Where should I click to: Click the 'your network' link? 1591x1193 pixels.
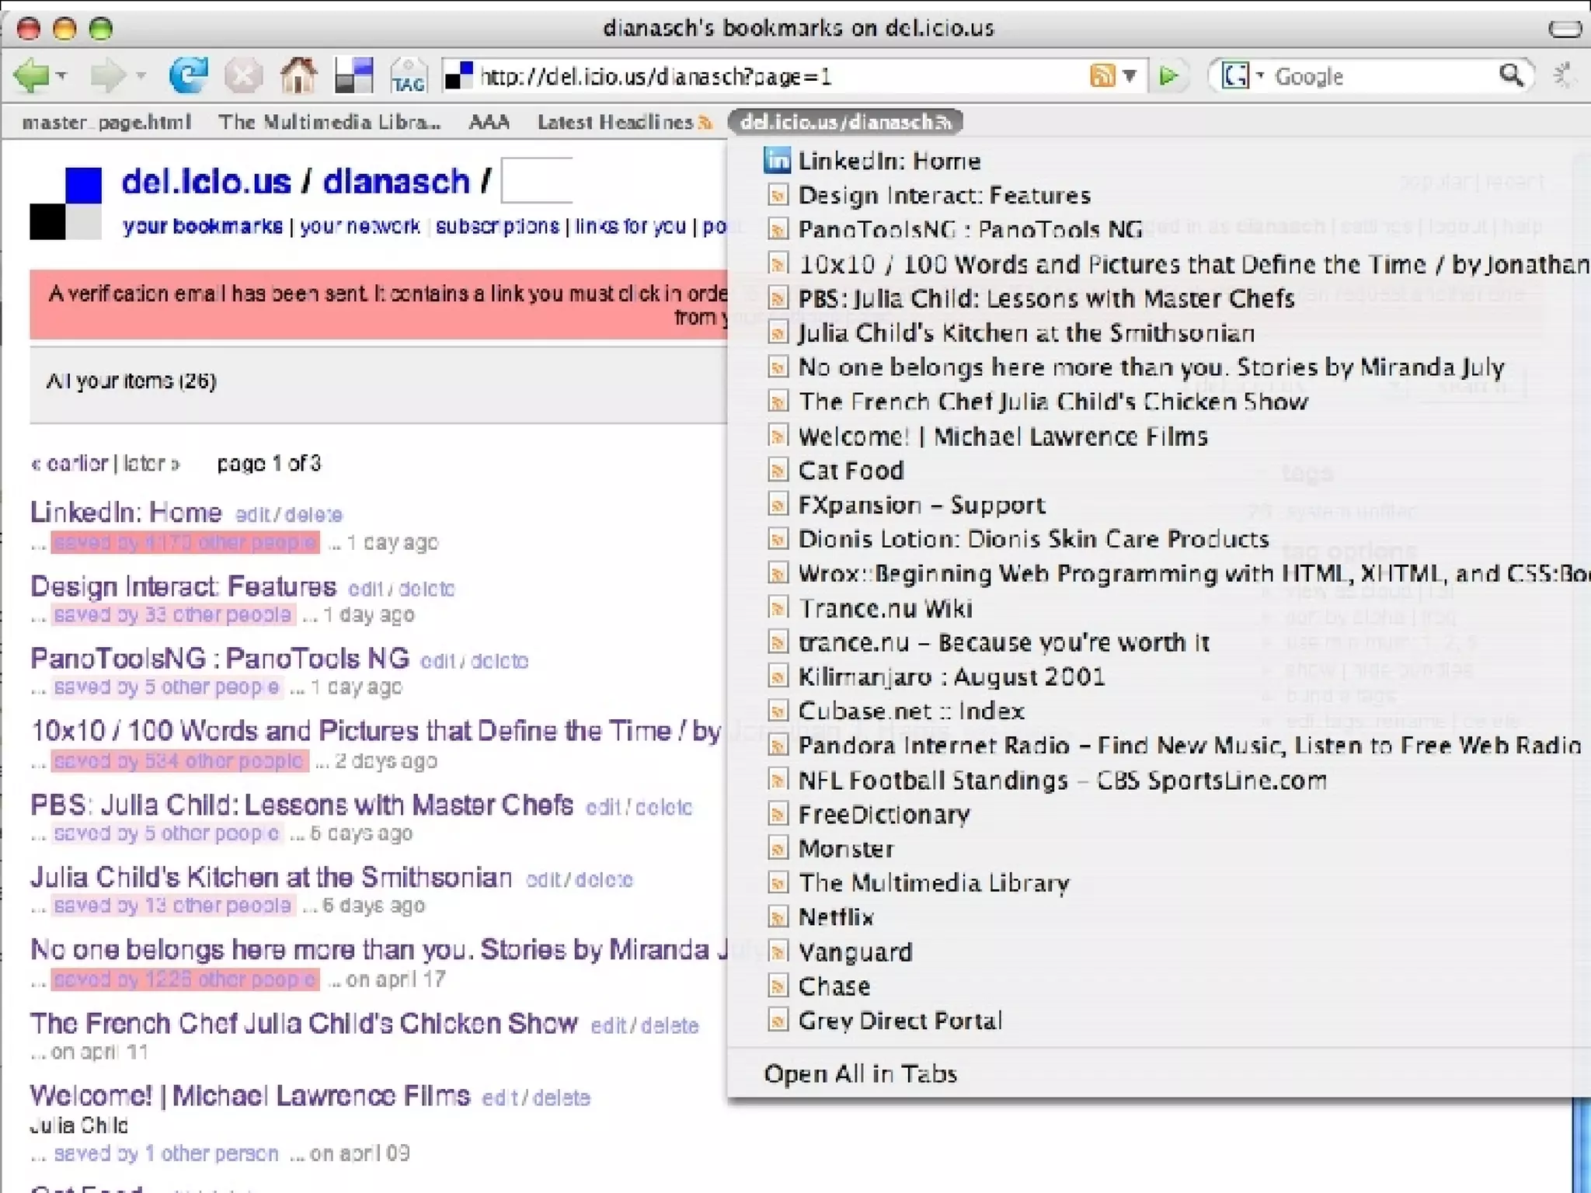360,226
